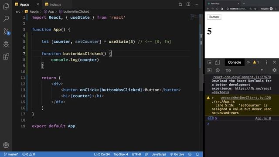279x157 pixels.
Task: Split the editor to the right
Action: tap(188, 4)
